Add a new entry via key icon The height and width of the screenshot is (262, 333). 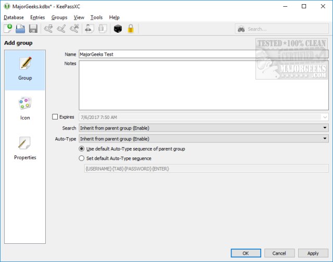click(x=48, y=29)
